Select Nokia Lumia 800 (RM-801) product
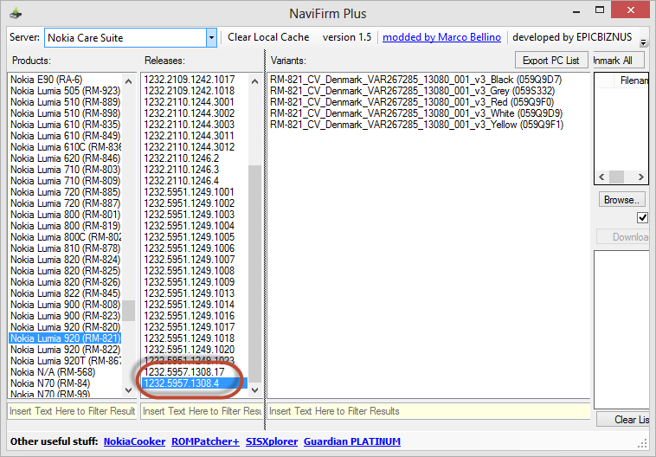The height and width of the screenshot is (457, 656). (x=65, y=215)
